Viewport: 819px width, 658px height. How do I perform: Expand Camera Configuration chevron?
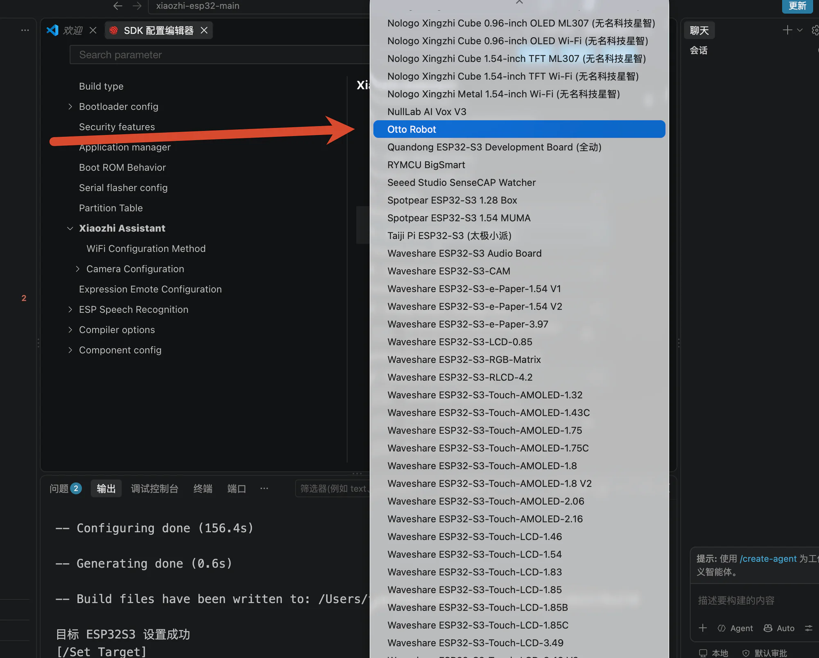[77, 269]
